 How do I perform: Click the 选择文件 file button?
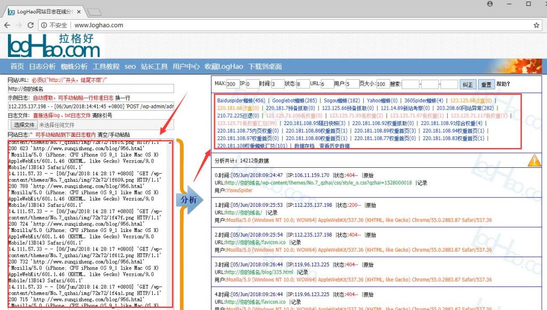(x=24, y=125)
